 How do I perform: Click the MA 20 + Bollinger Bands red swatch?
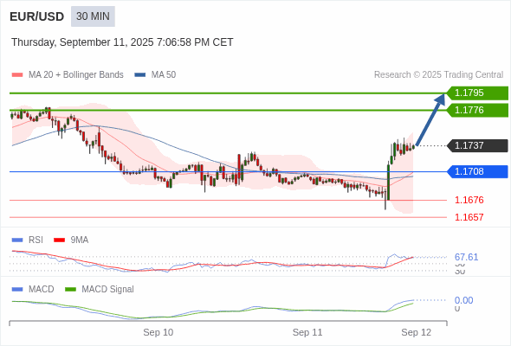coord(17,75)
